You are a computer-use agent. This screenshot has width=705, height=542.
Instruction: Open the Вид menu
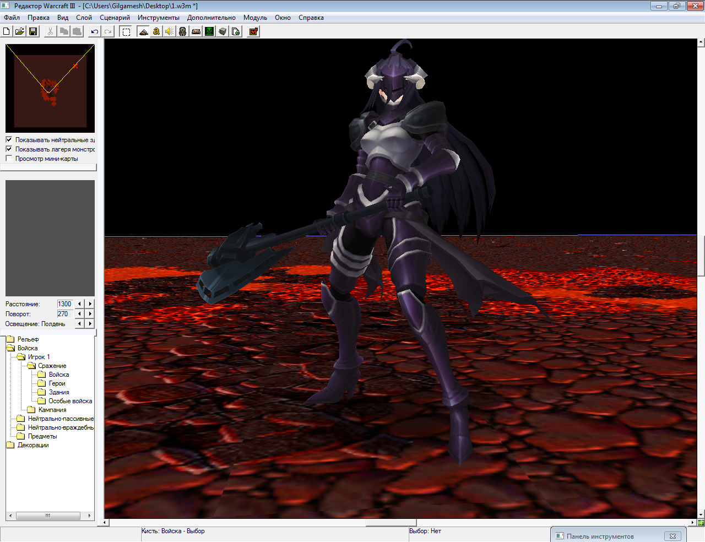point(63,18)
